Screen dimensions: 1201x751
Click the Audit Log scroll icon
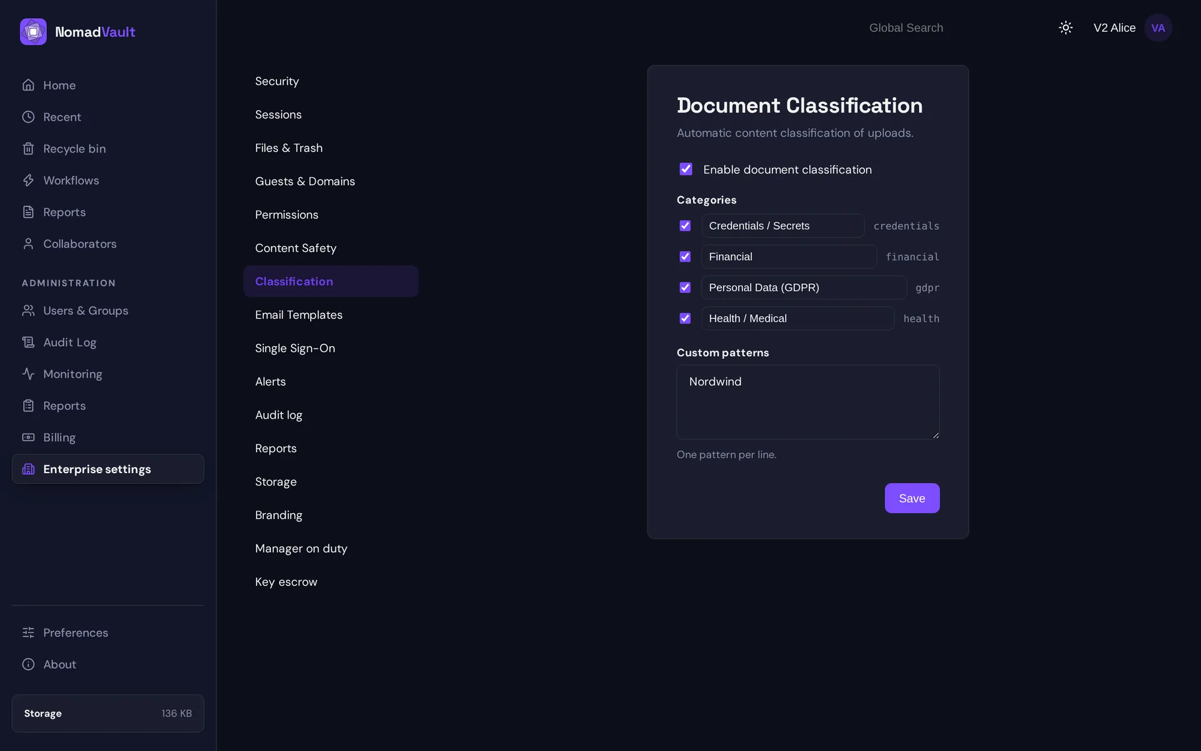click(x=28, y=342)
